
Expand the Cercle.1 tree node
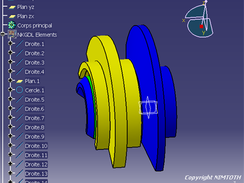point(10,89)
